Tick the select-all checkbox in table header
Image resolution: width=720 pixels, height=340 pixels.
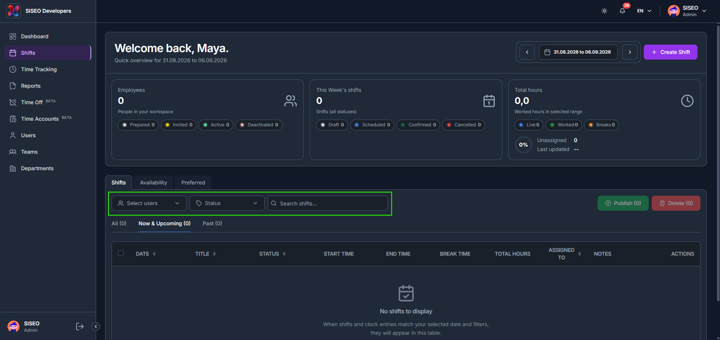(x=121, y=253)
